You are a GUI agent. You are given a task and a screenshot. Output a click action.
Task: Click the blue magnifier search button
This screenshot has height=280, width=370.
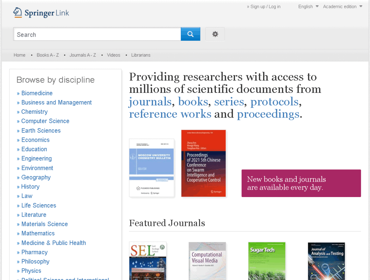point(190,34)
